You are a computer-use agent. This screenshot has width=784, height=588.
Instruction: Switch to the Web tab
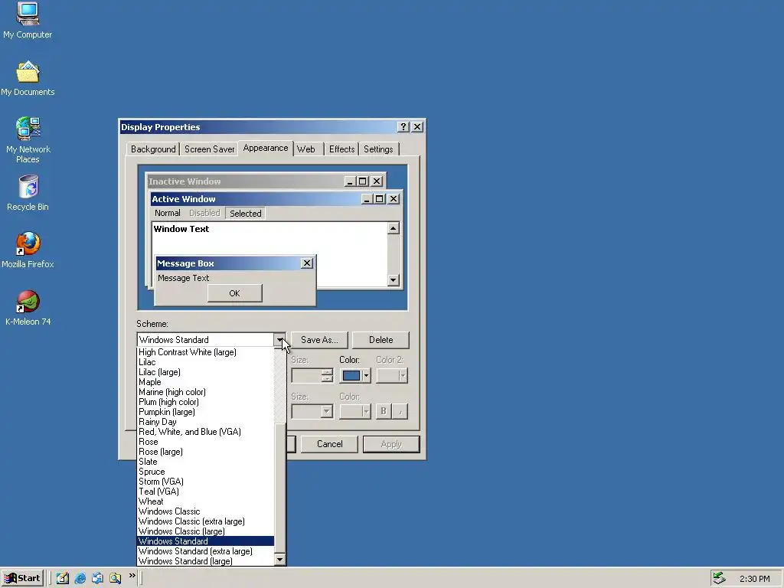click(x=306, y=149)
